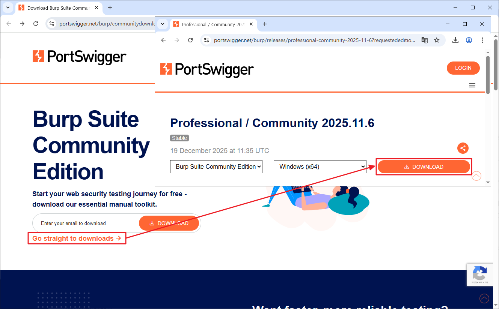Click the DOWNLOAD button next to the email field
Viewport: 499px width, 309px height.
click(169, 223)
